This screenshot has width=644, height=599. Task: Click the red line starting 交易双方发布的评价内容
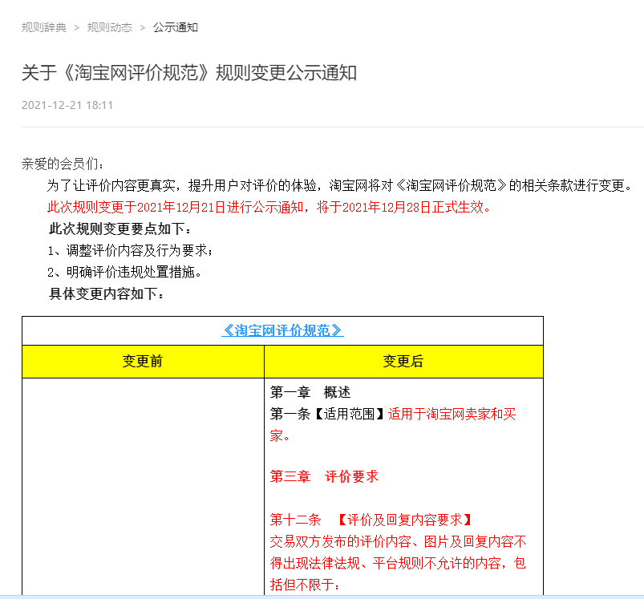click(x=398, y=542)
